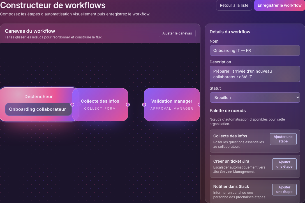Add a step for Collecte des infos from the palette
The image size is (305, 203).
283,139
